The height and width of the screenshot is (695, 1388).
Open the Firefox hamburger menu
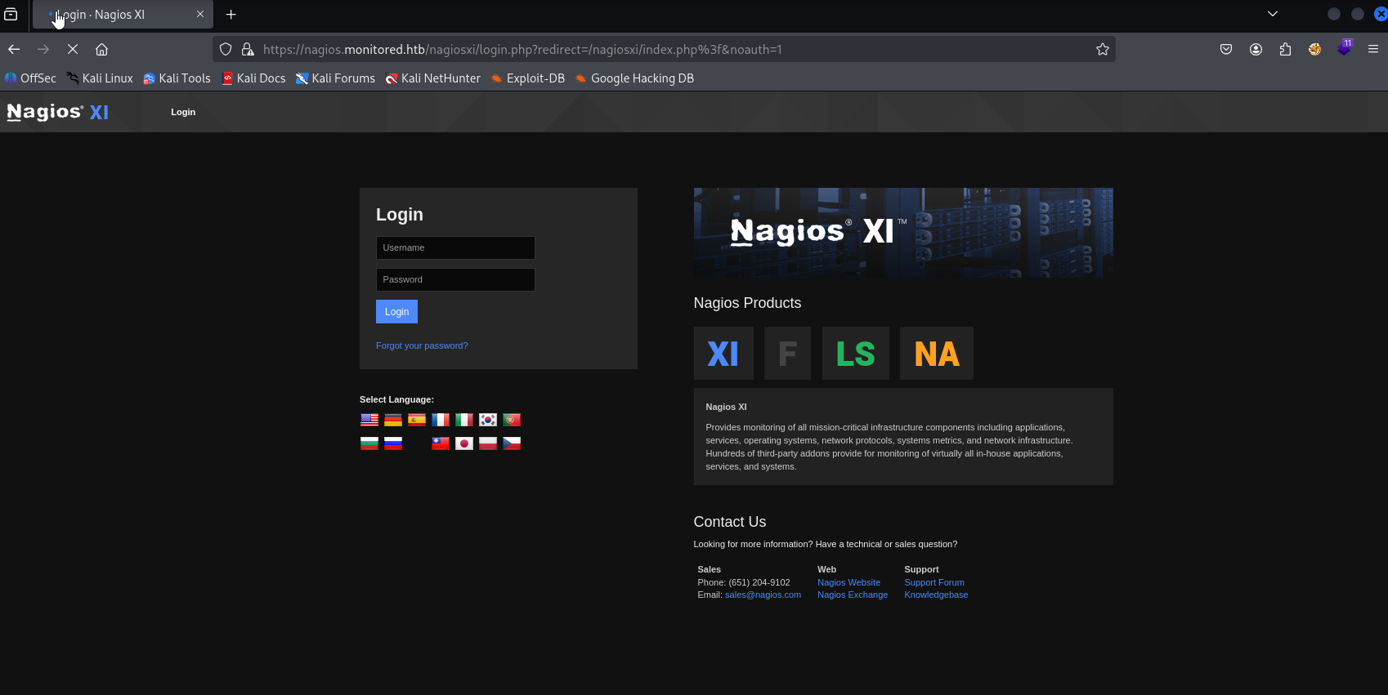point(1373,49)
